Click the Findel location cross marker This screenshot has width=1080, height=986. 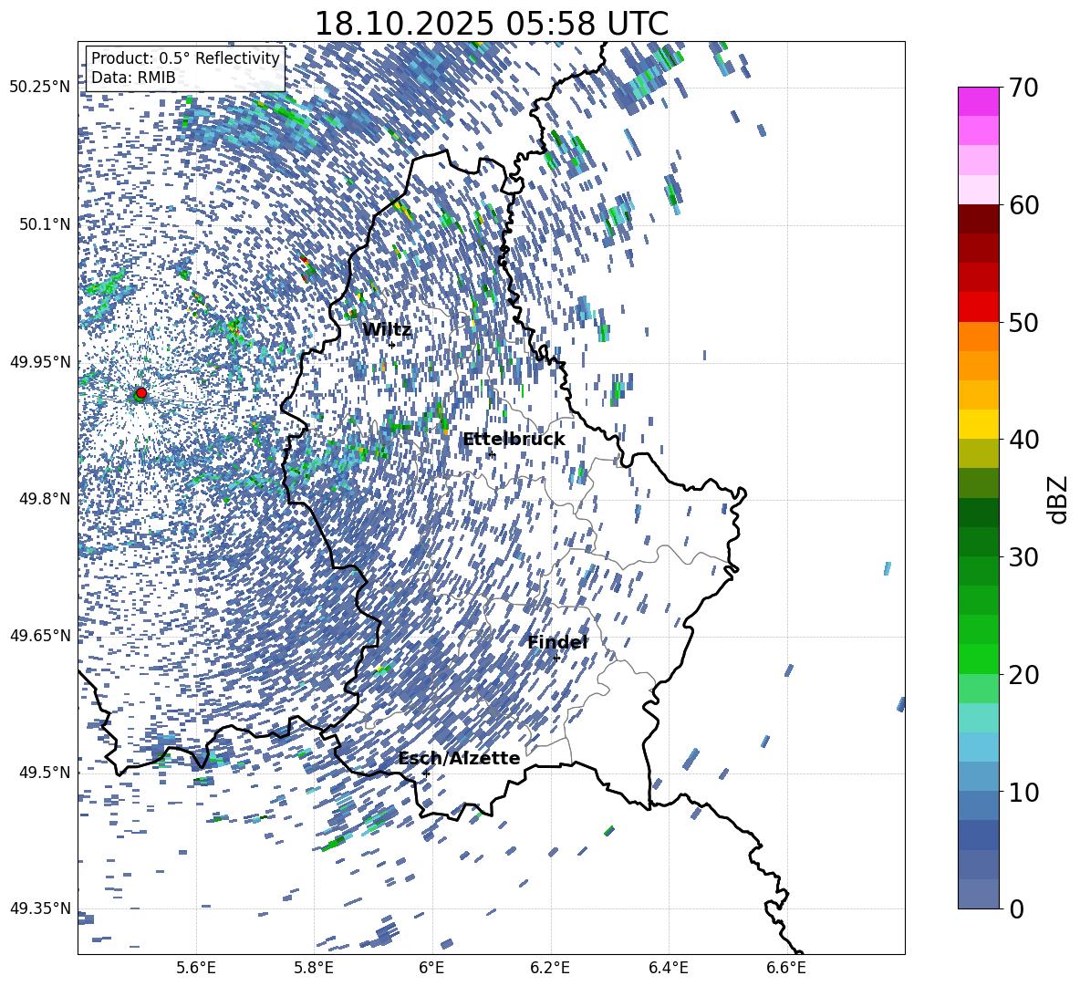click(556, 659)
